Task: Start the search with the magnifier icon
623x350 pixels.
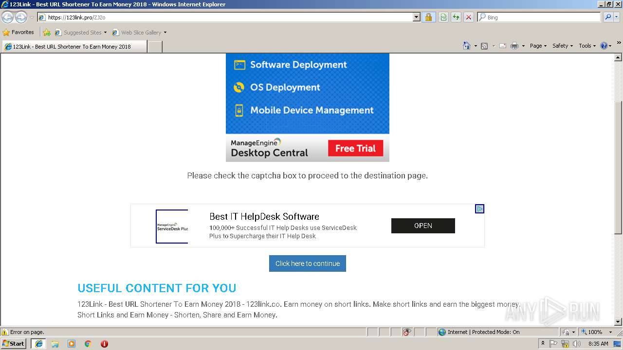Action: click(608, 17)
